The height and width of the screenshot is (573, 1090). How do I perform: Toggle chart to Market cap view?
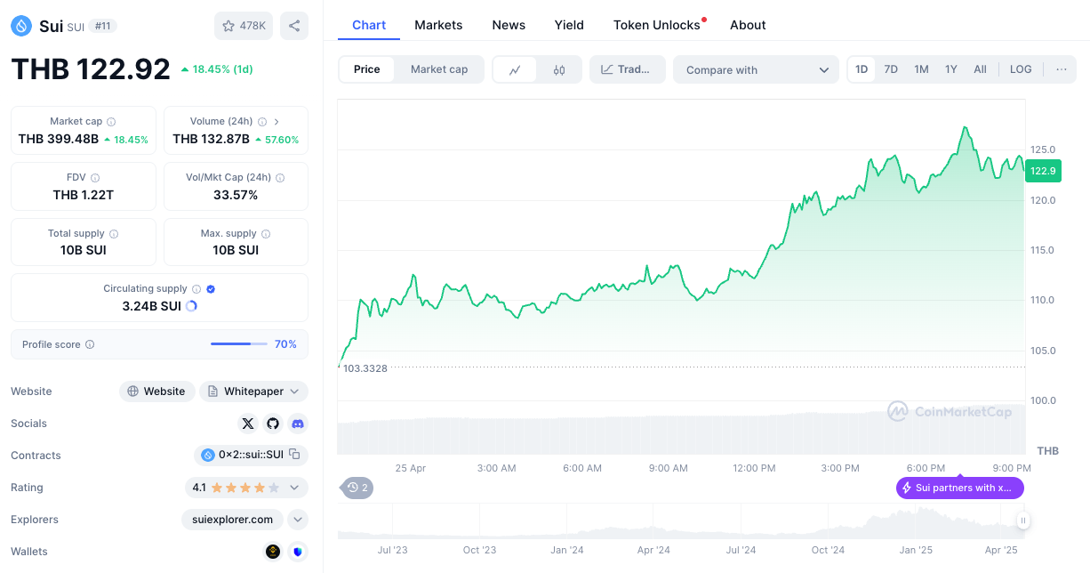coord(439,69)
